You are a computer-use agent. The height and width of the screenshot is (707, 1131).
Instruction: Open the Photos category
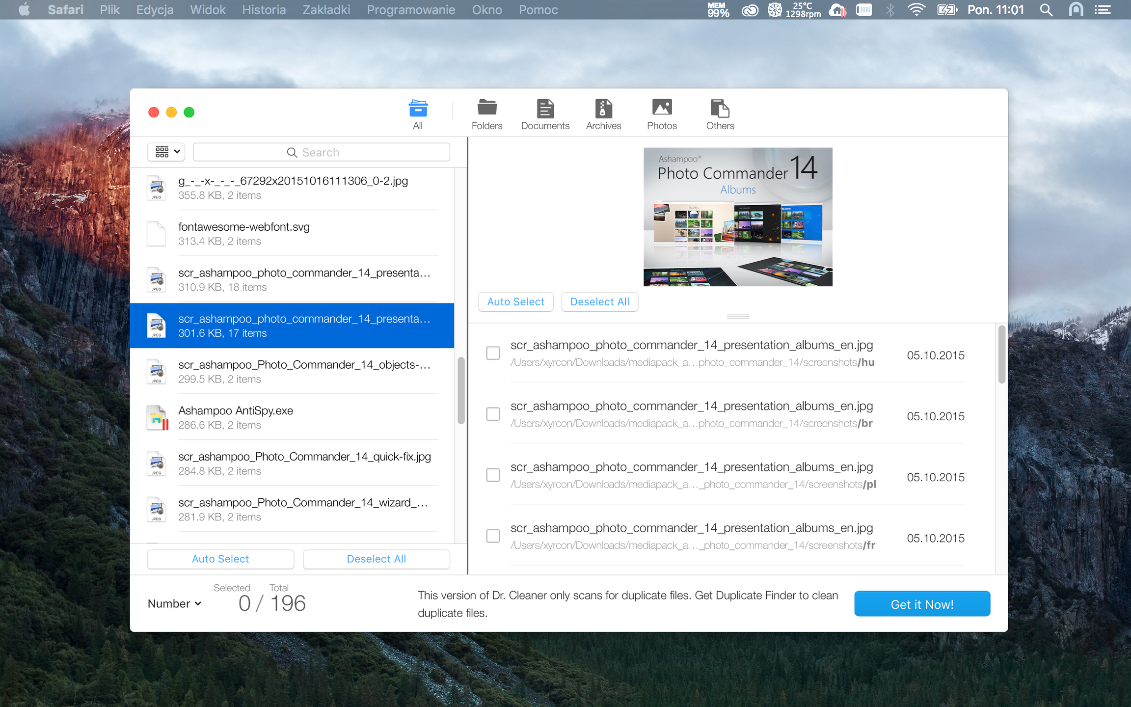(x=662, y=115)
